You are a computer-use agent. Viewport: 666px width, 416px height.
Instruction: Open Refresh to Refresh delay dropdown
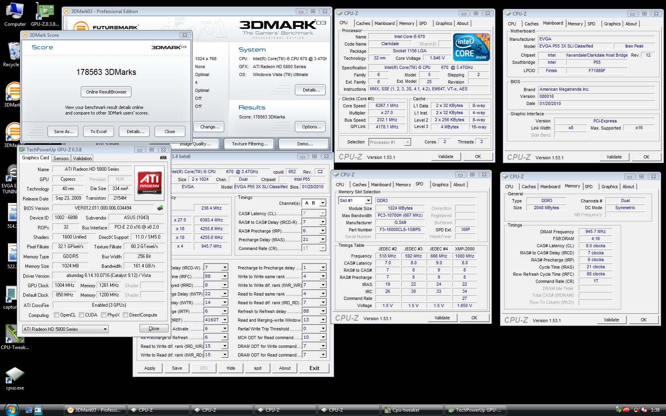click(314, 311)
